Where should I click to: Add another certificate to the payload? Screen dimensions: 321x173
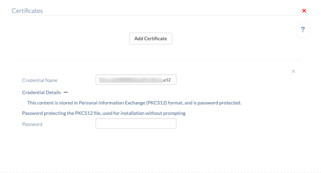[x=151, y=38]
